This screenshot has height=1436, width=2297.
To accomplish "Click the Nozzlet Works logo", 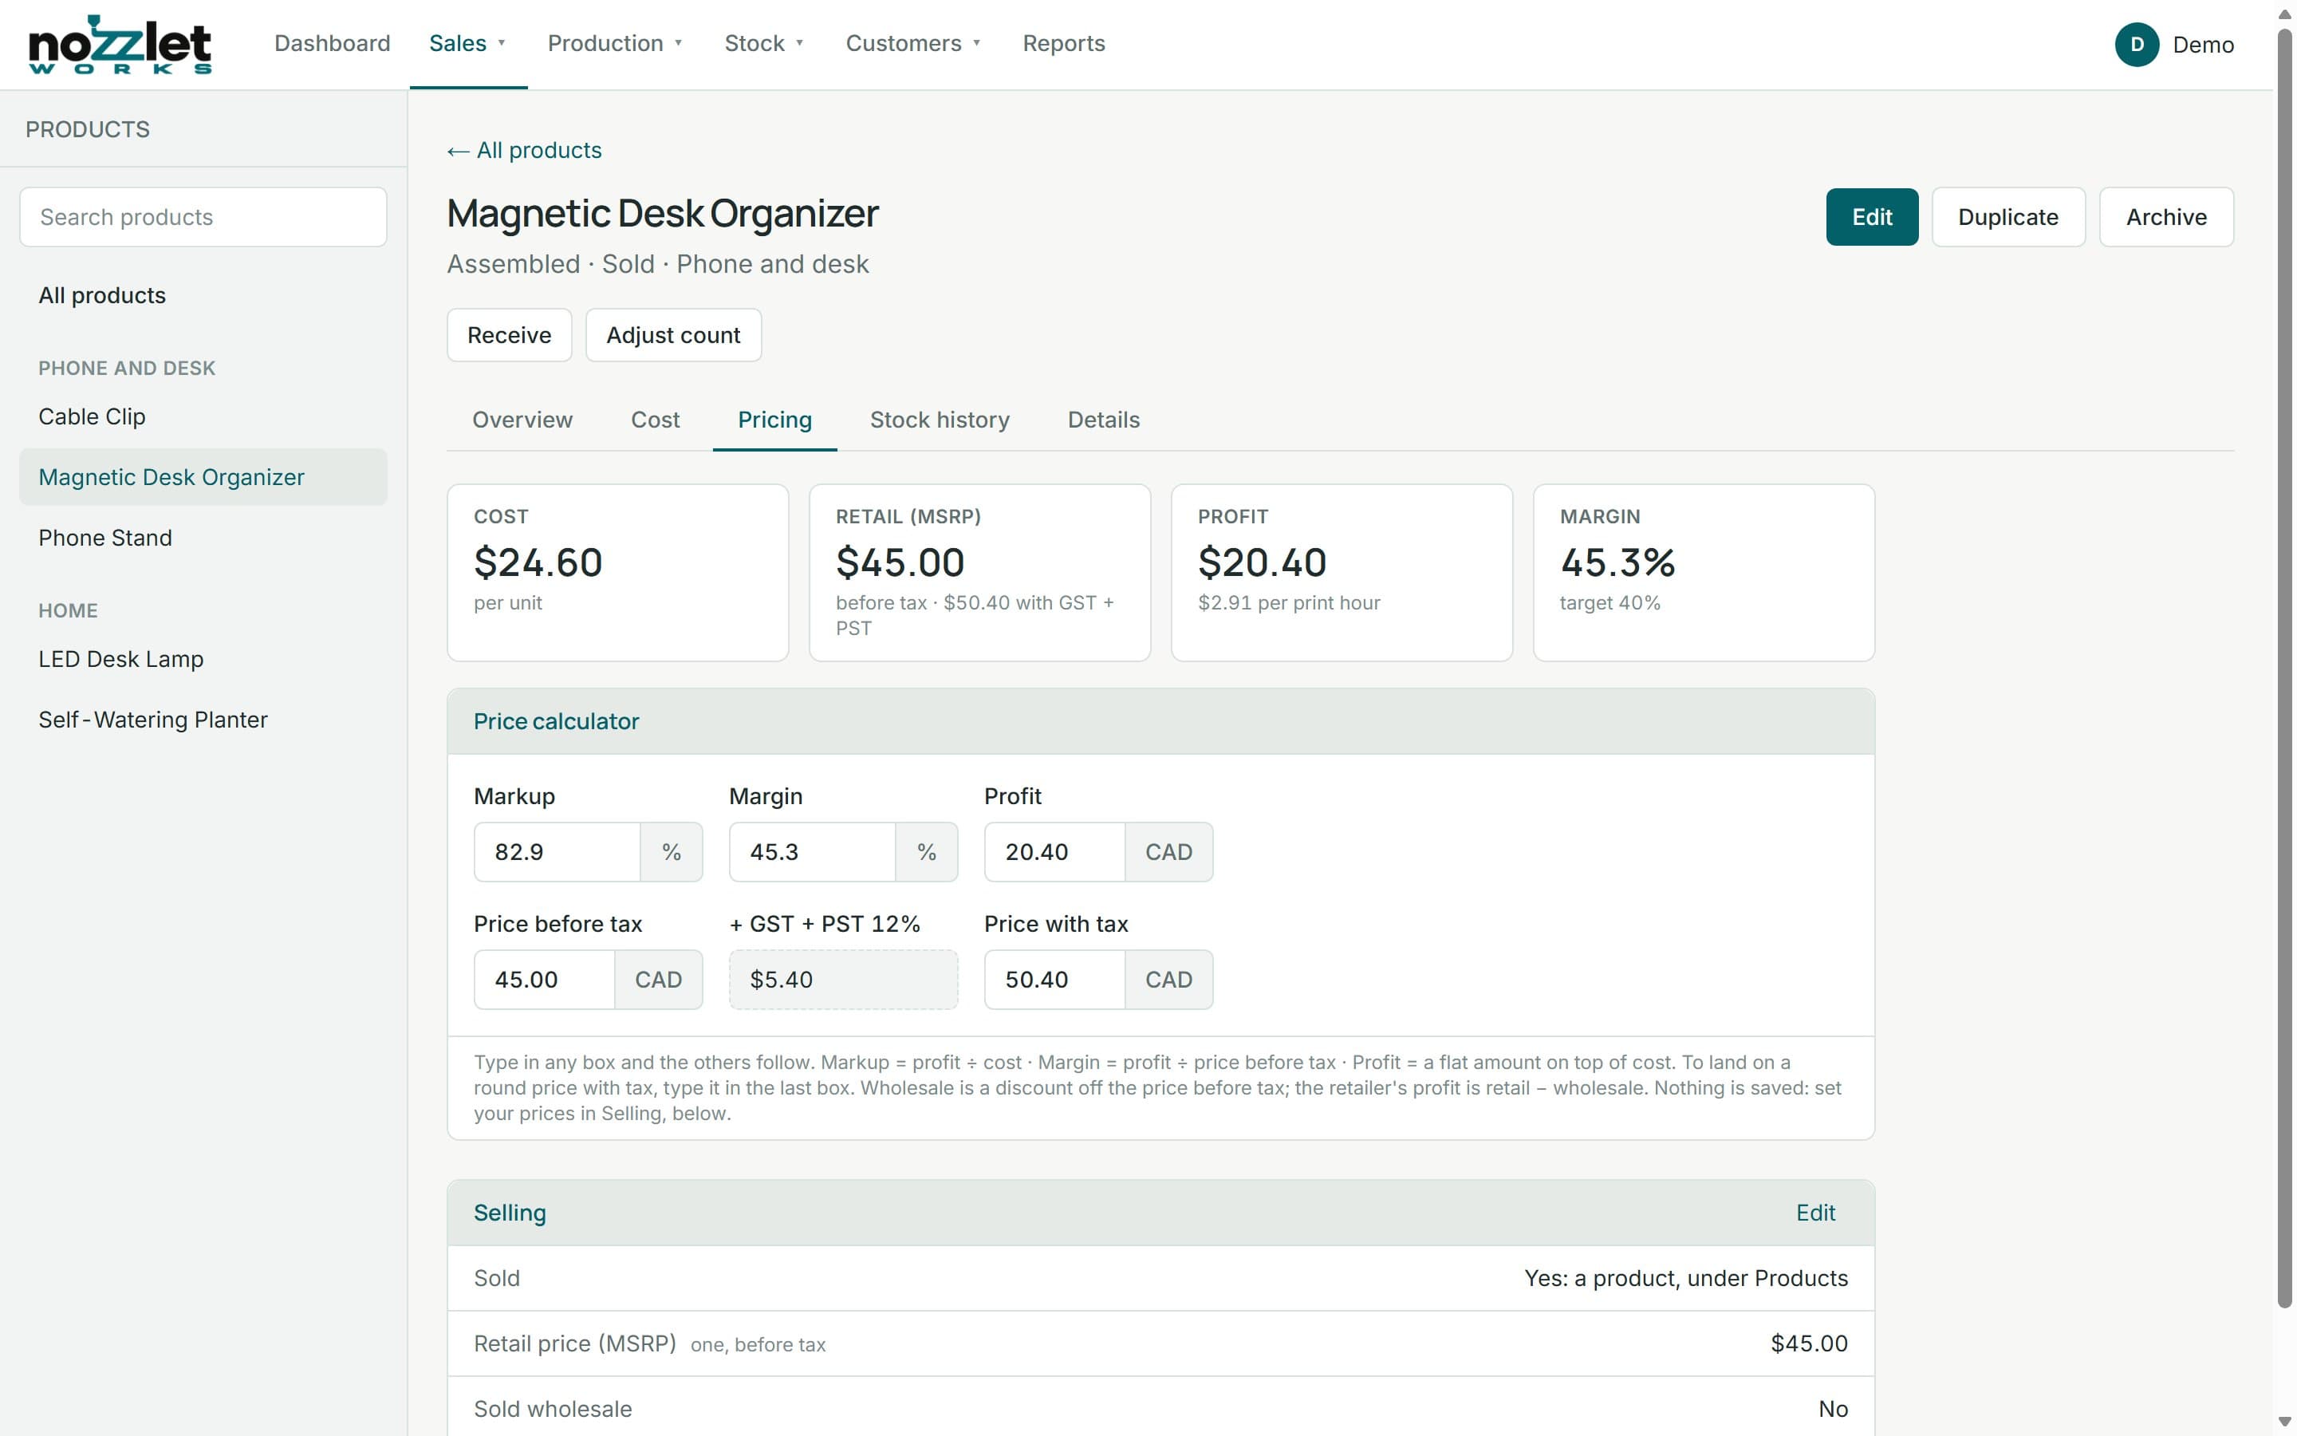I will 120,44.
